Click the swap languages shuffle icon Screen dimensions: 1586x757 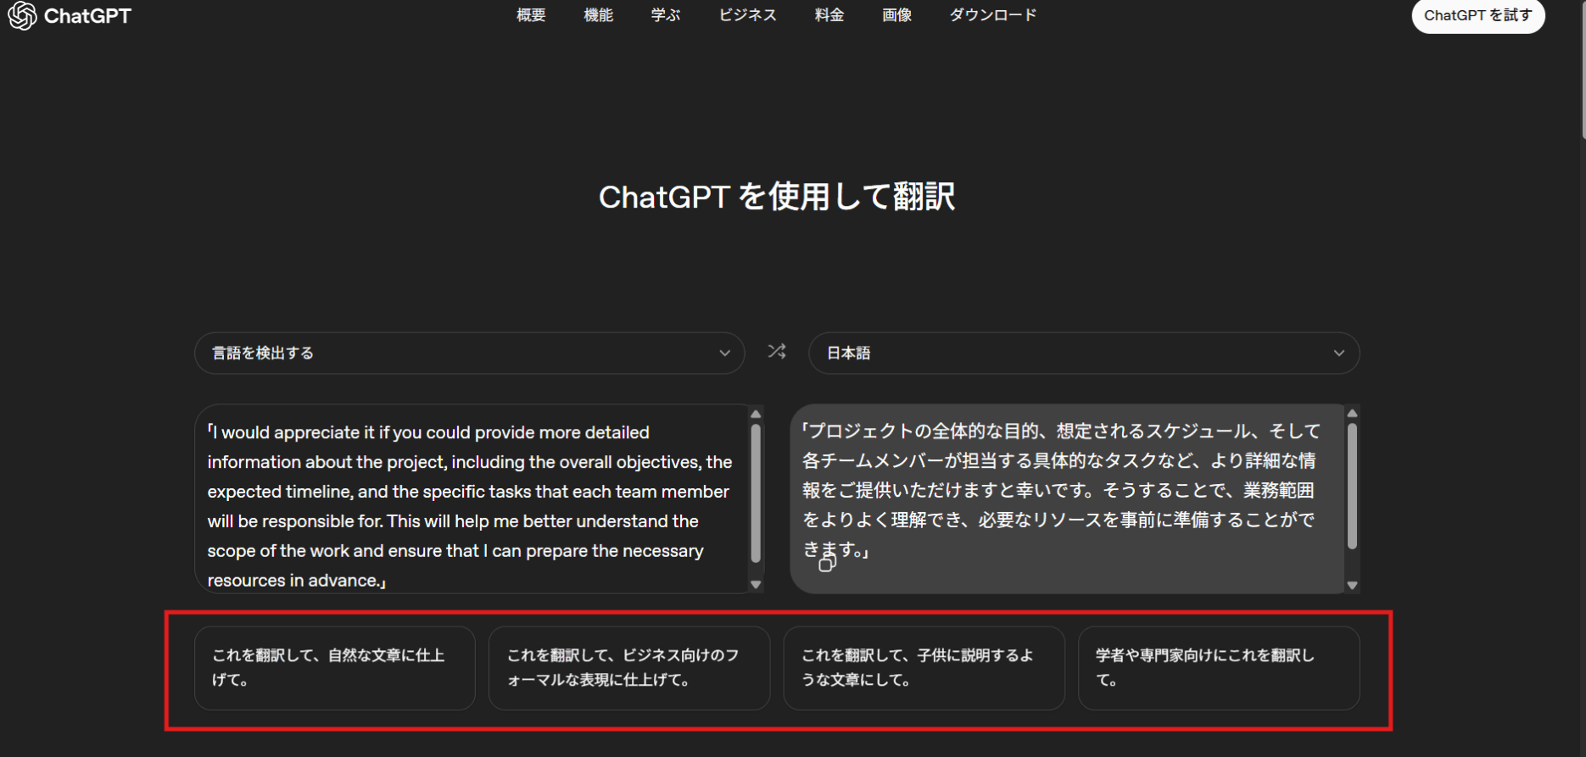[x=777, y=351]
